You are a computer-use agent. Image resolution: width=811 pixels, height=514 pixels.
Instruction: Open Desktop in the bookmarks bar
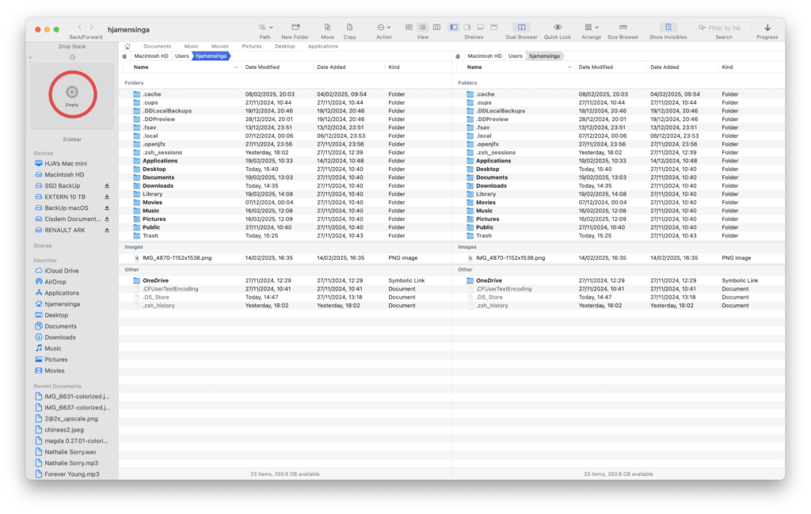[x=285, y=47]
